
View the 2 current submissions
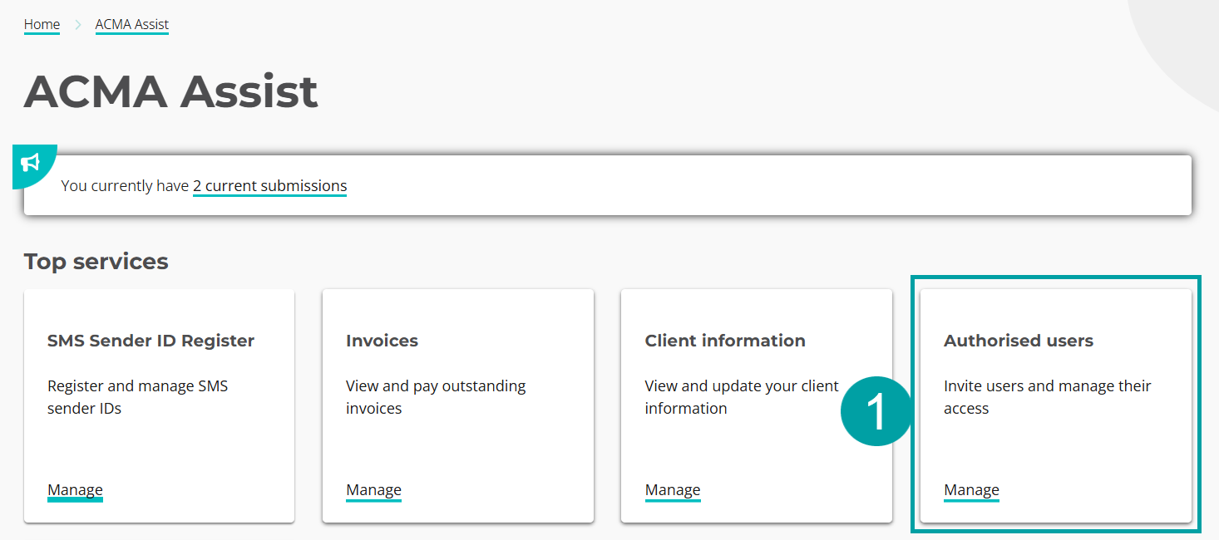pos(269,185)
